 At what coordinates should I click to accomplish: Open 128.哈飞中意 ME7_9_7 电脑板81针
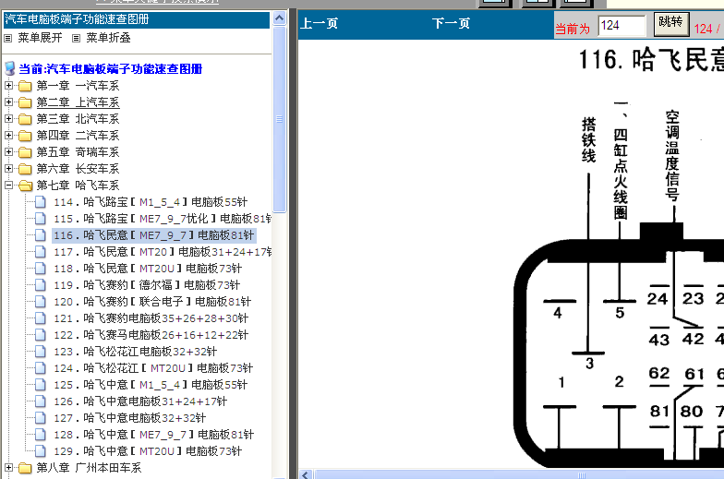[153, 435]
